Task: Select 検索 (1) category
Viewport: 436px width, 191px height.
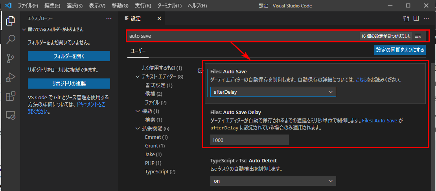Action: pos(153,120)
